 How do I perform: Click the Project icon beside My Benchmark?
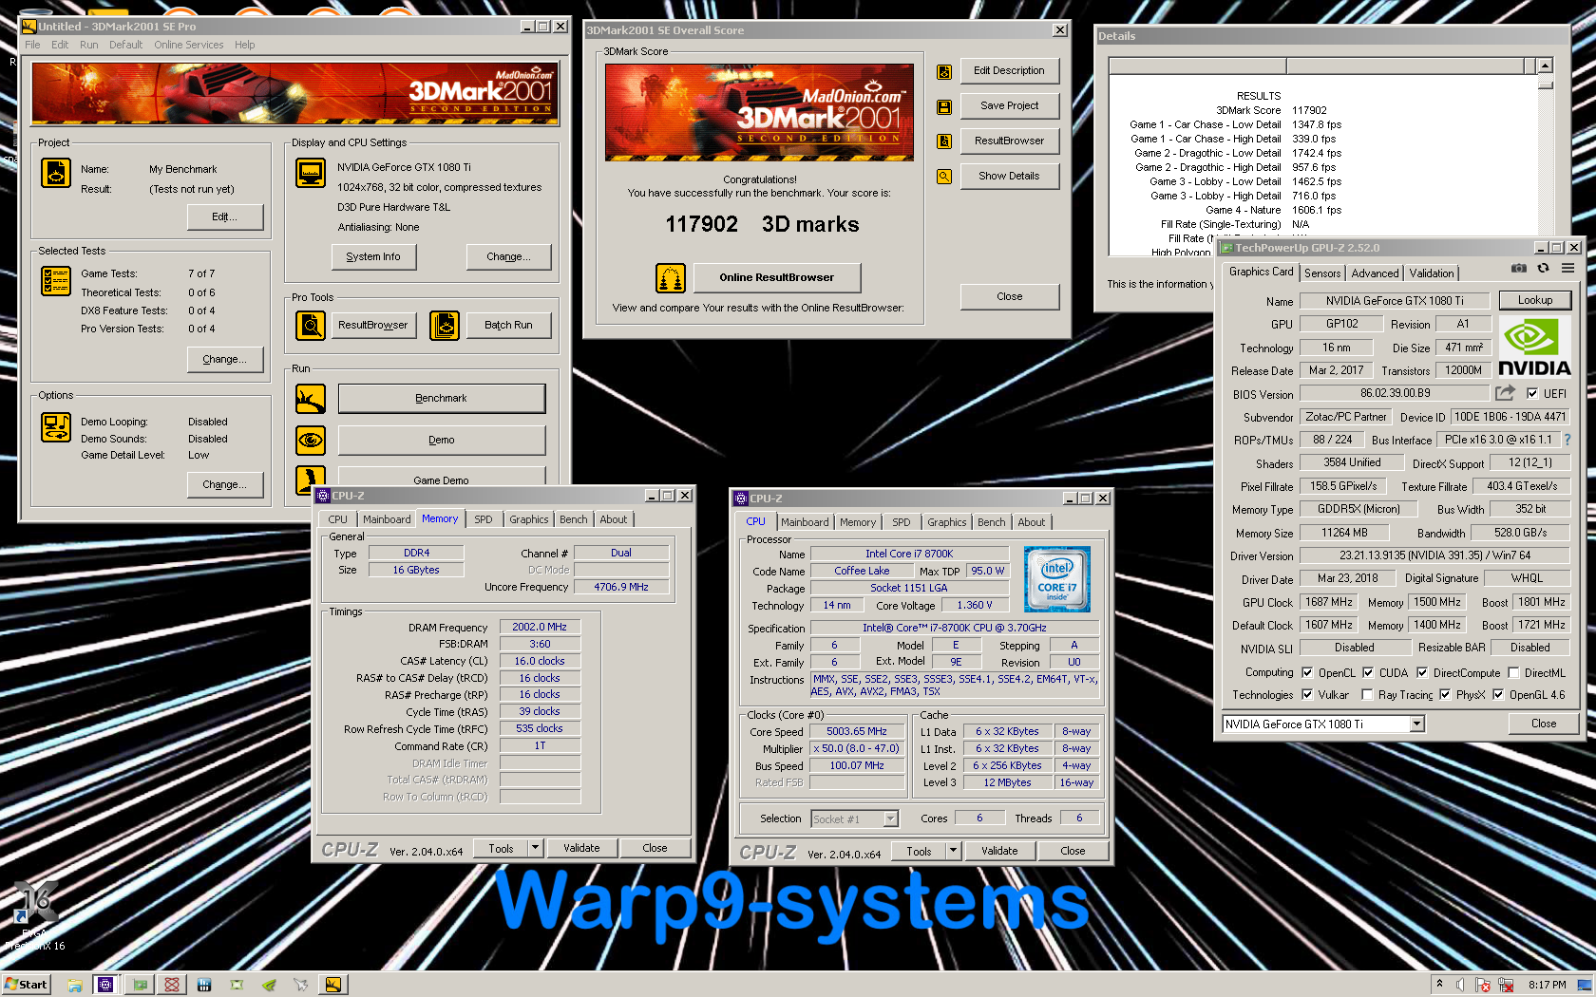click(x=56, y=173)
